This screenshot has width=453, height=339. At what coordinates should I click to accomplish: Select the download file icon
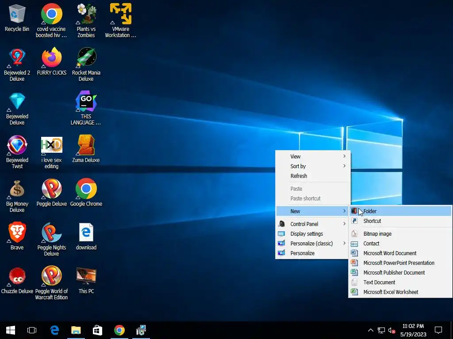tap(86, 232)
